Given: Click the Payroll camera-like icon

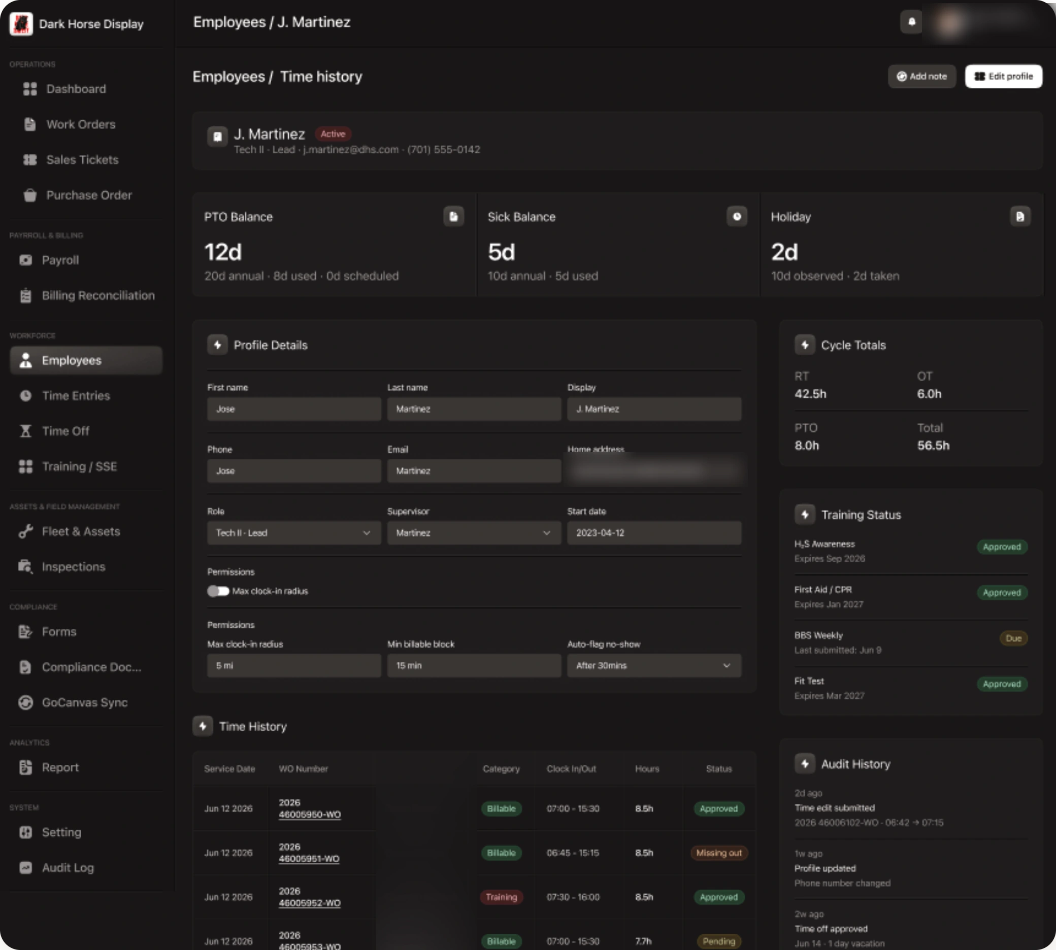Looking at the screenshot, I should [25, 260].
